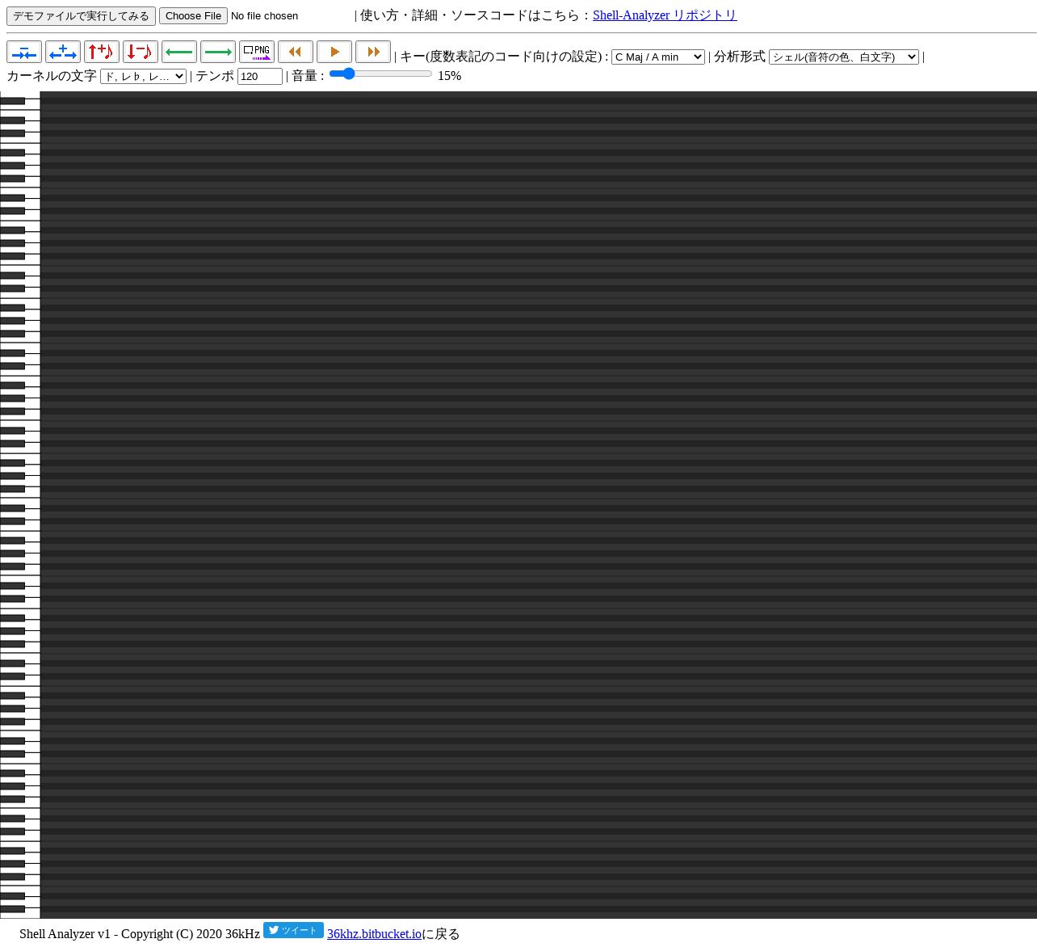Click the green right arrow icon
This screenshot has width=1037, height=943.
coord(218,52)
